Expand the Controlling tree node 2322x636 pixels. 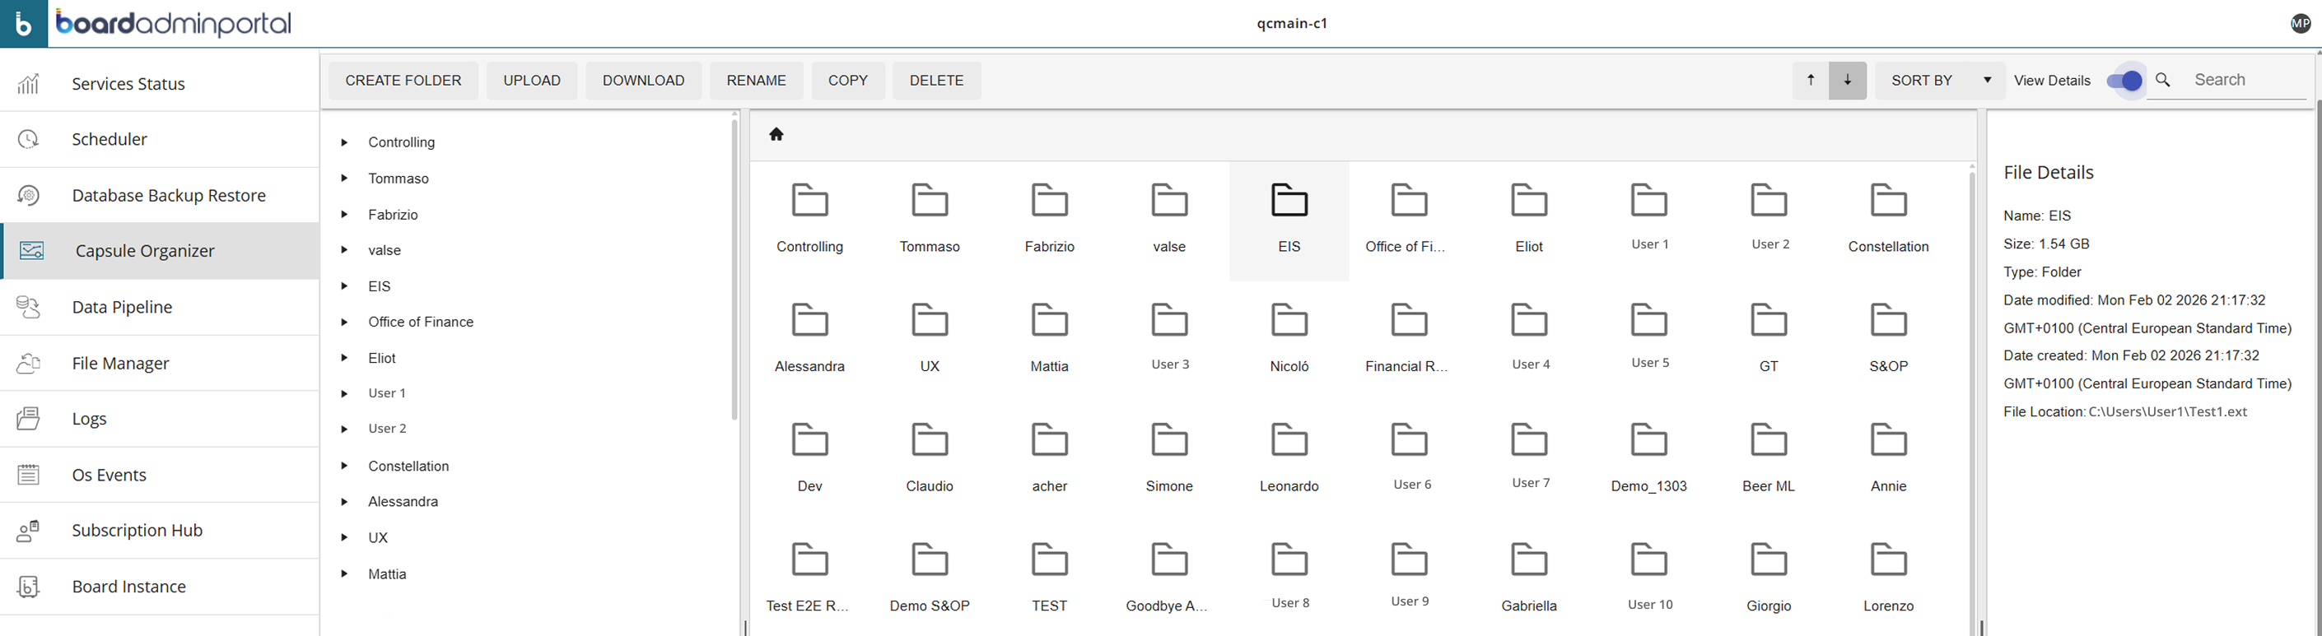[x=344, y=142]
